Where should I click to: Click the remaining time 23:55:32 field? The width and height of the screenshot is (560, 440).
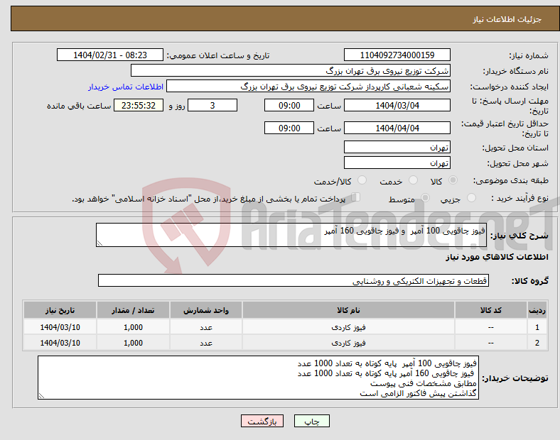tap(139, 105)
